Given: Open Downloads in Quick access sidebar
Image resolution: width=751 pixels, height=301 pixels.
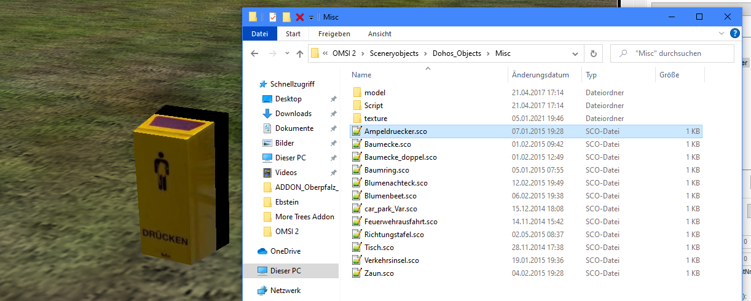Looking at the screenshot, I should click(293, 114).
